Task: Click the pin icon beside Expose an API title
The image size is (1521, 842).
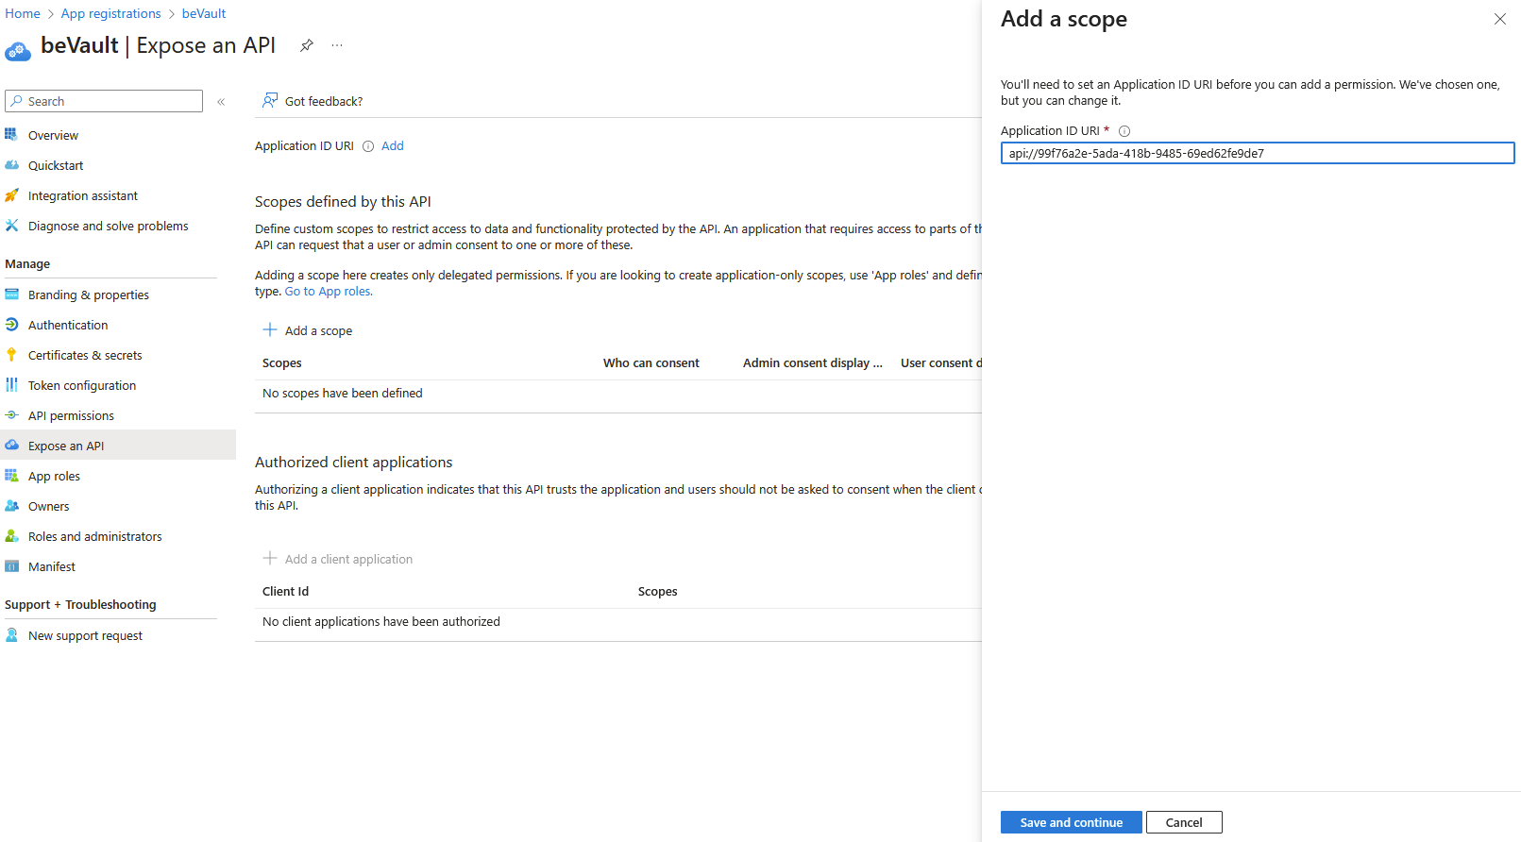Action: pyautogui.click(x=306, y=45)
